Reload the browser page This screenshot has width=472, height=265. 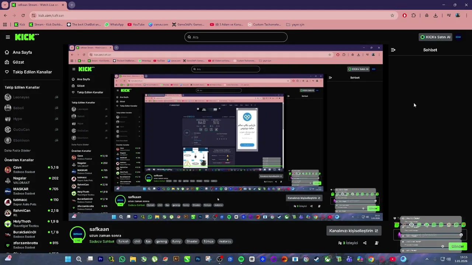[23, 15]
